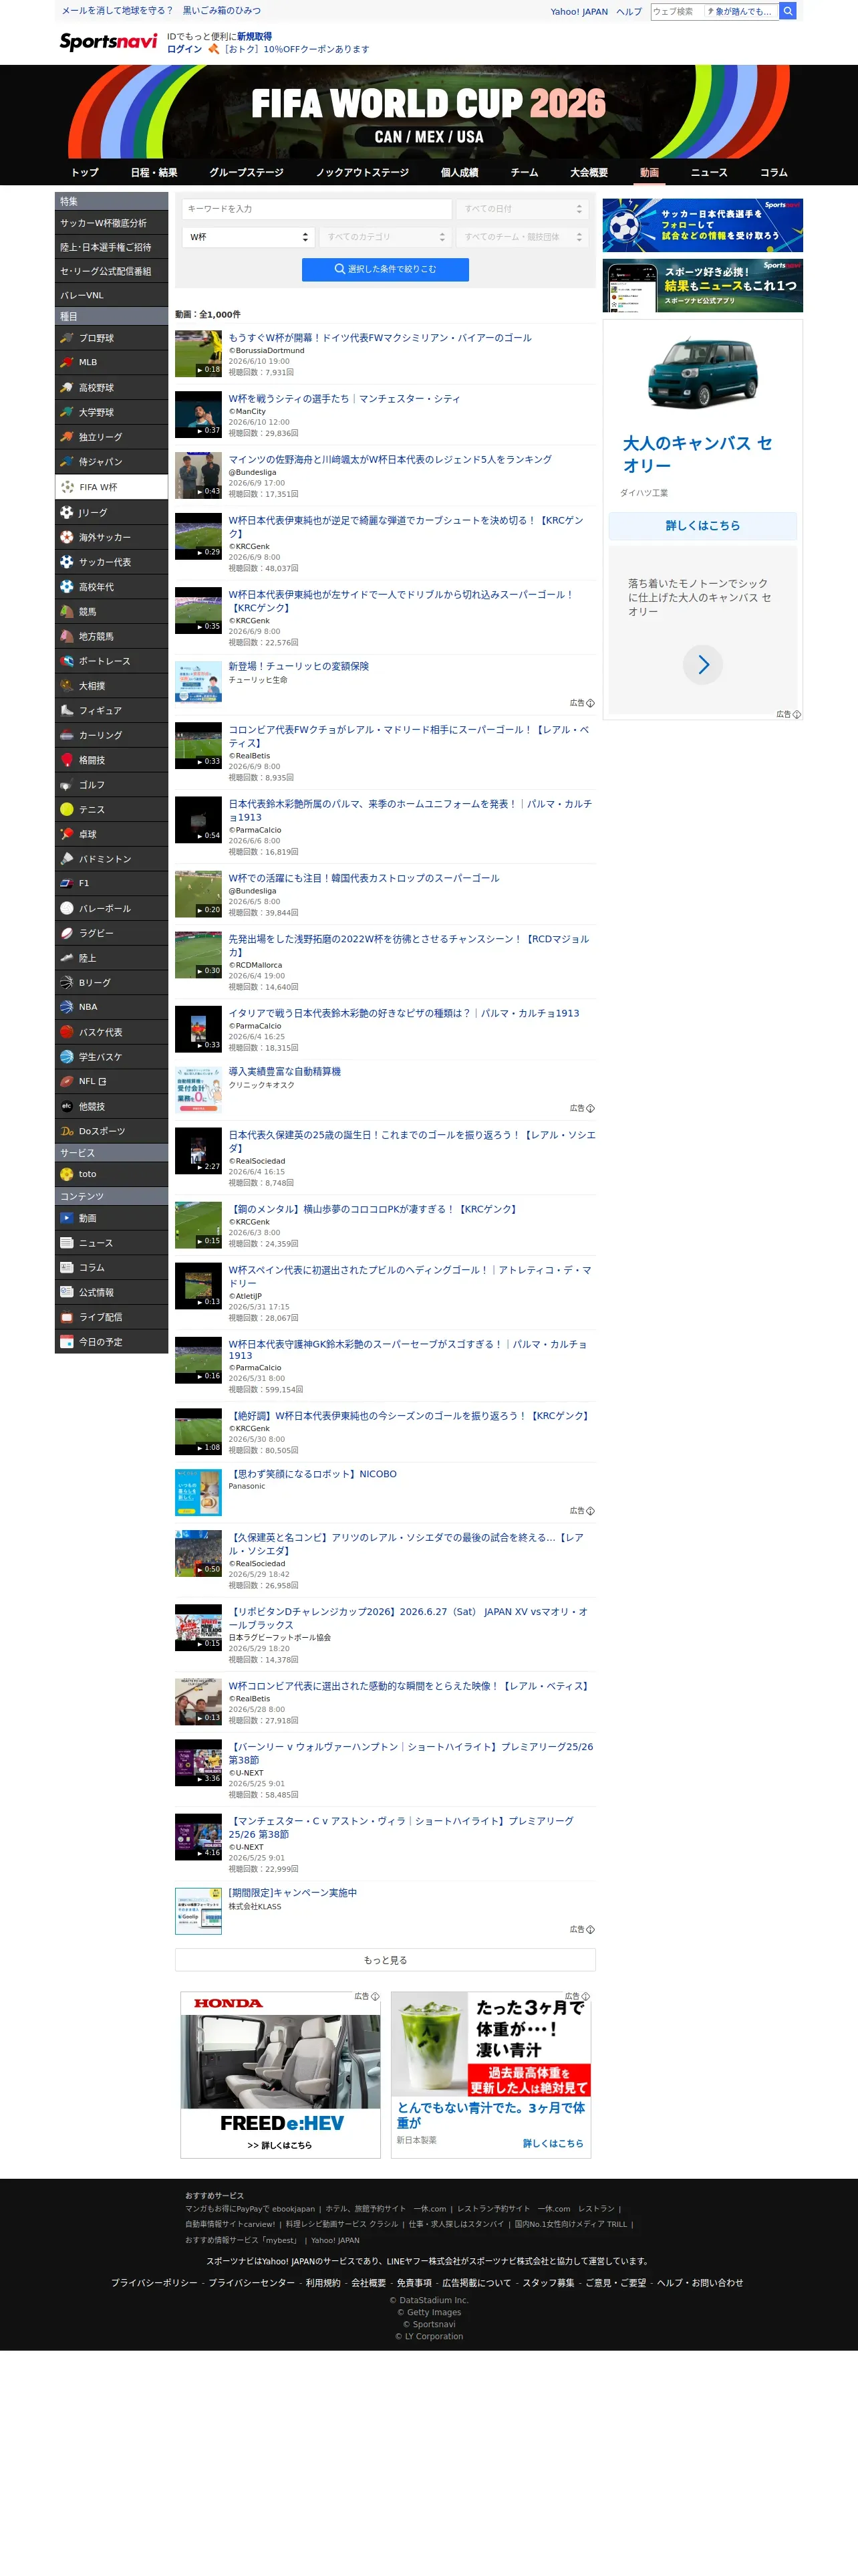Click the Doスポーツ sidebar icon
The height and width of the screenshot is (2576, 858).
pos(67,1131)
